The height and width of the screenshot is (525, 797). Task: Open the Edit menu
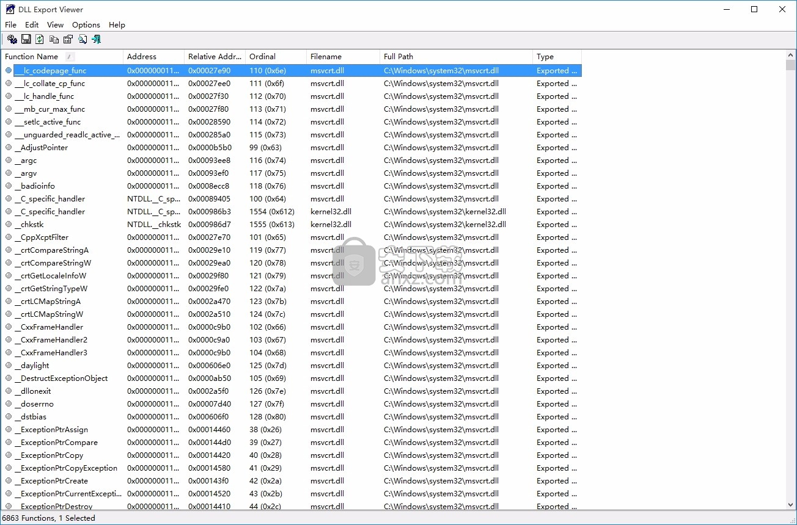(x=32, y=25)
